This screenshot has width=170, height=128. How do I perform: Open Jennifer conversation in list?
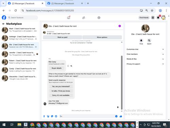[20, 54]
